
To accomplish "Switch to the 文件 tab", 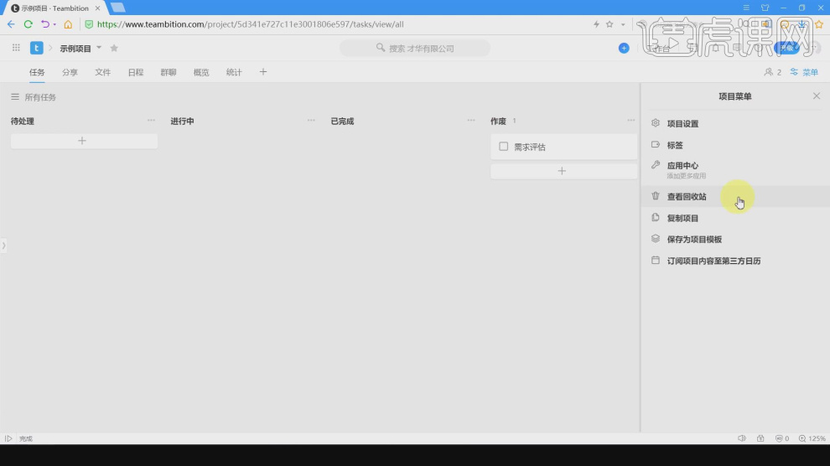I will (x=102, y=72).
